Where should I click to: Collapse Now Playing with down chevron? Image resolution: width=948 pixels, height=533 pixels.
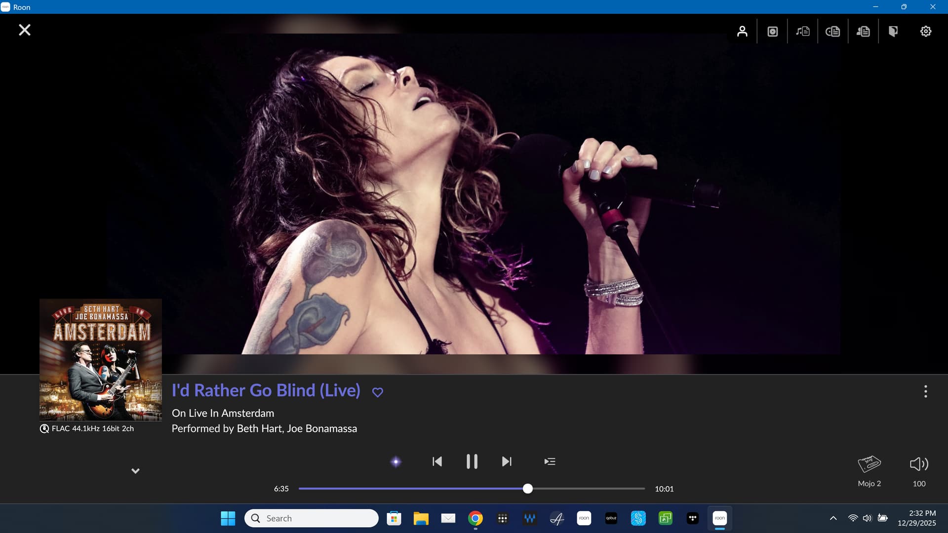click(135, 471)
